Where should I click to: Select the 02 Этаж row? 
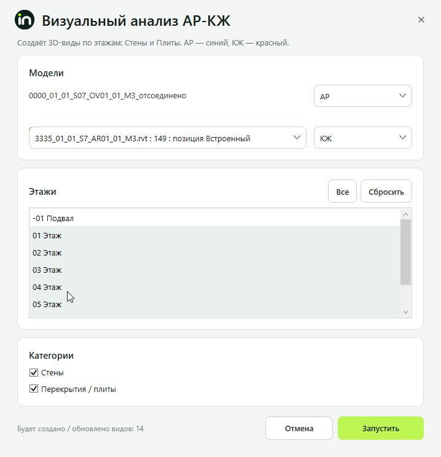(x=215, y=252)
